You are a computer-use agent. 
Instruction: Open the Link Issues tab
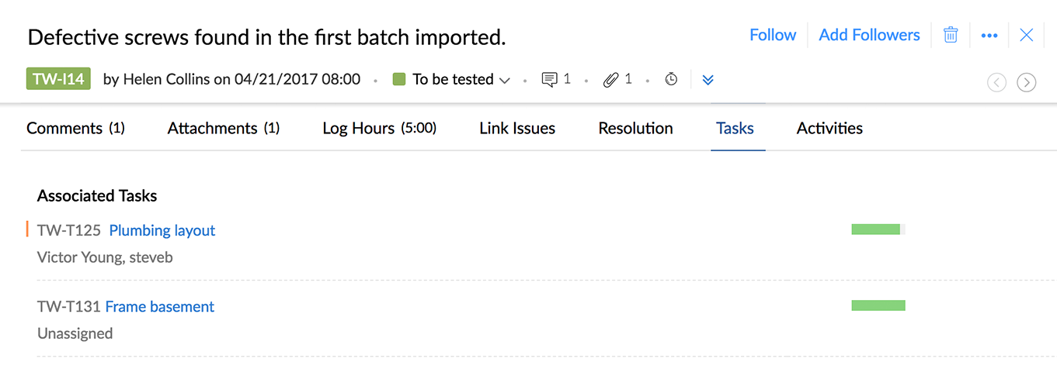click(517, 128)
